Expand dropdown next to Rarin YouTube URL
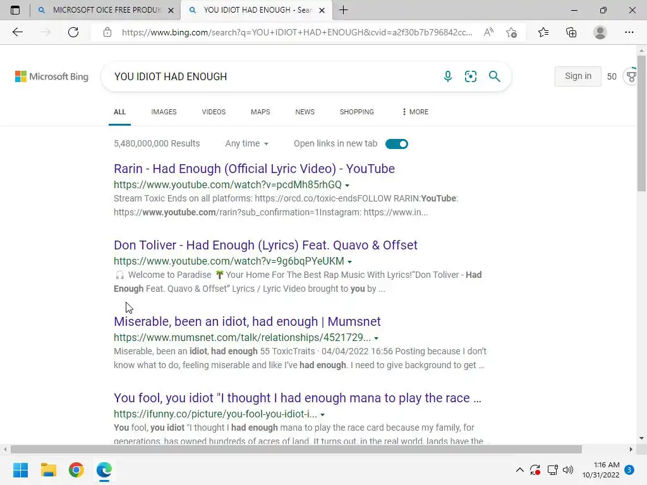Screen dimensions: 647x485 tap(347, 185)
